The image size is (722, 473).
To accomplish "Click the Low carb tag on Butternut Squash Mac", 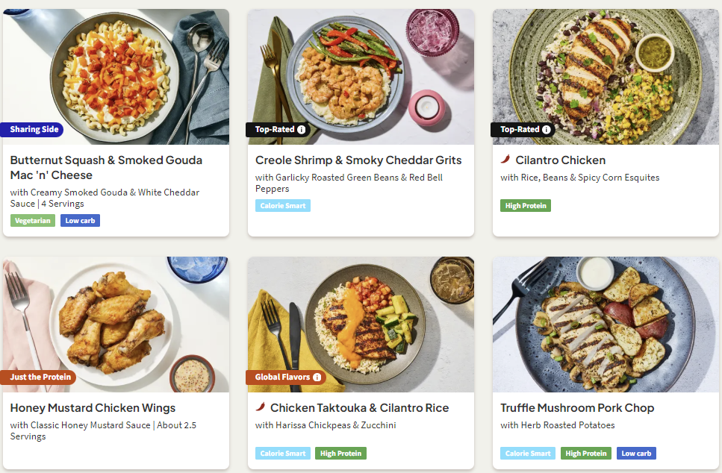I will (80, 221).
